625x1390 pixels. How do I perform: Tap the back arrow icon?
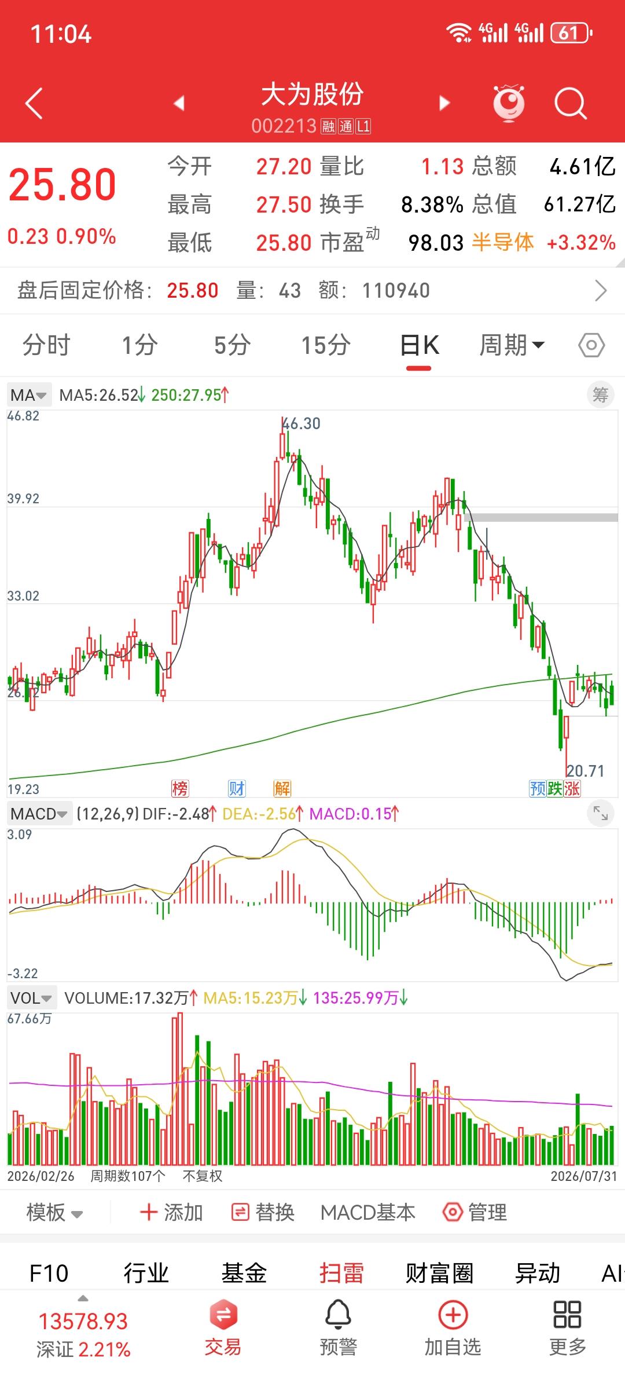click(x=34, y=103)
